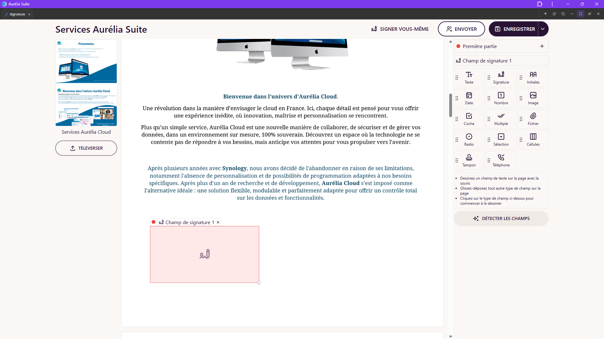Save with the ENREGISTRER button
The image size is (604, 339).
[514, 29]
